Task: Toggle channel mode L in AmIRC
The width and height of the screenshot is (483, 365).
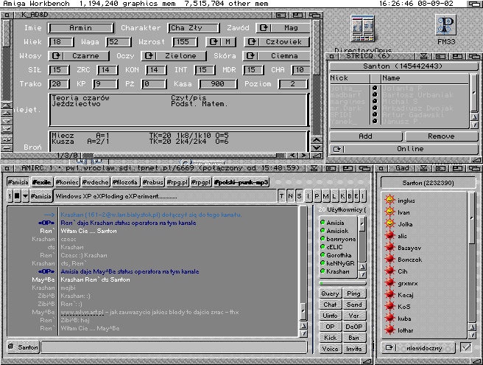Action: 334,196
